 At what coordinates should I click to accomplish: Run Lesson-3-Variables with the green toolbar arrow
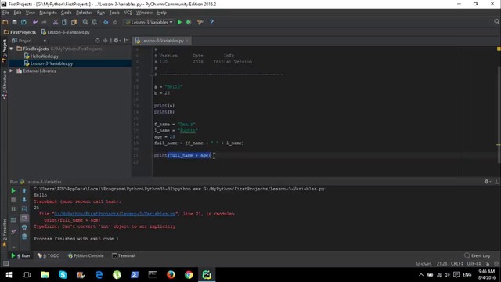(179, 22)
